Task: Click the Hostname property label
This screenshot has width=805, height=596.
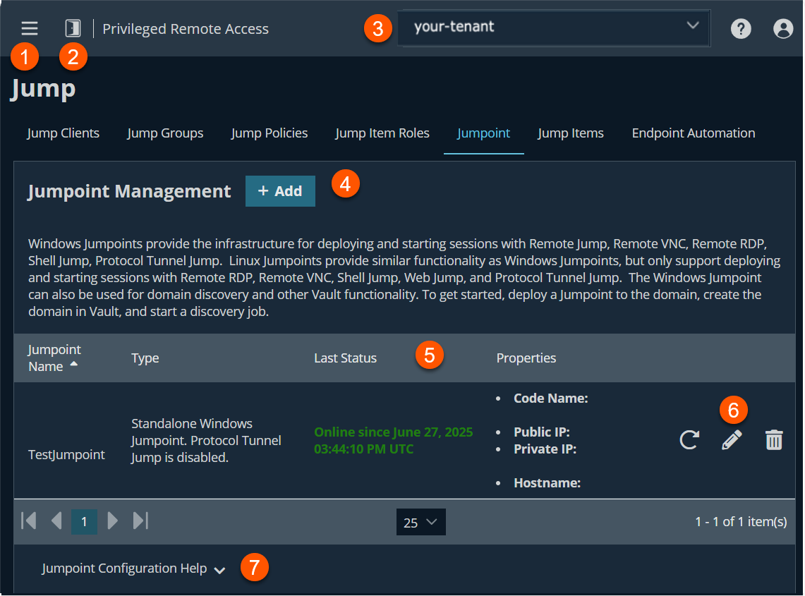Action: [547, 483]
